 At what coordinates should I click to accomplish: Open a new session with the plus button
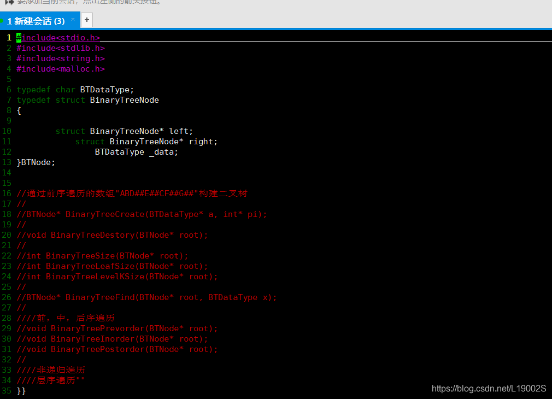pos(86,20)
